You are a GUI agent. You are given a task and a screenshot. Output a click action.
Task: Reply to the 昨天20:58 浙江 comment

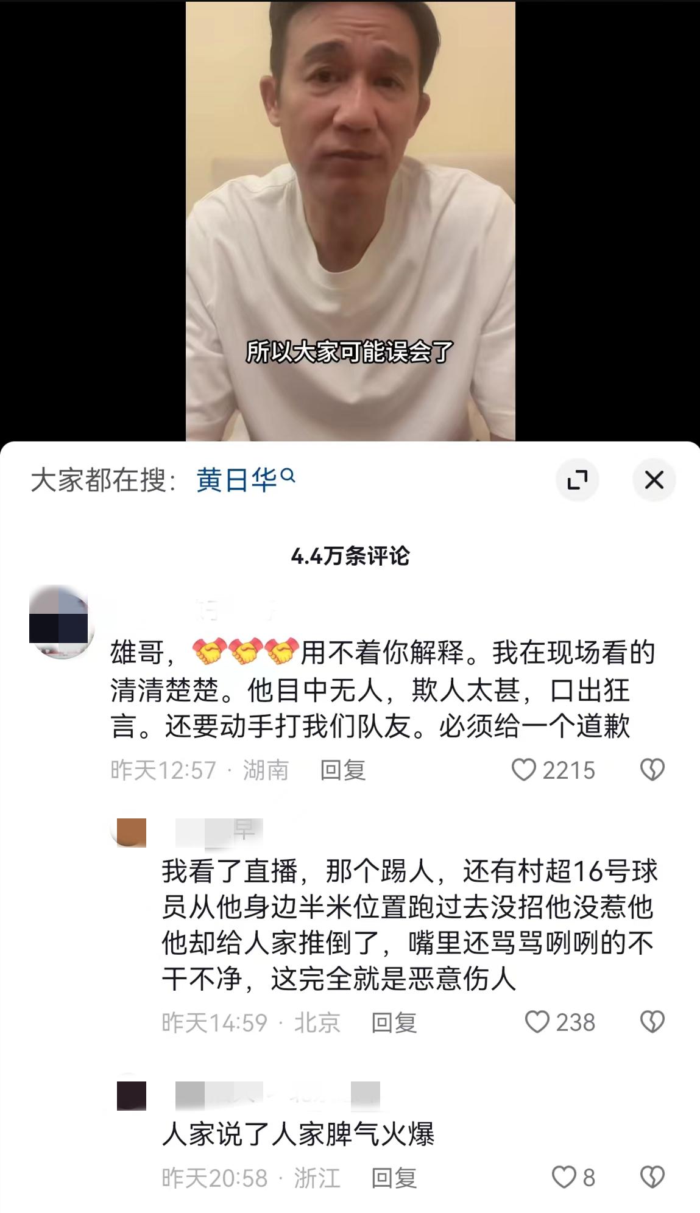pyautogui.click(x=394, y=1178)
